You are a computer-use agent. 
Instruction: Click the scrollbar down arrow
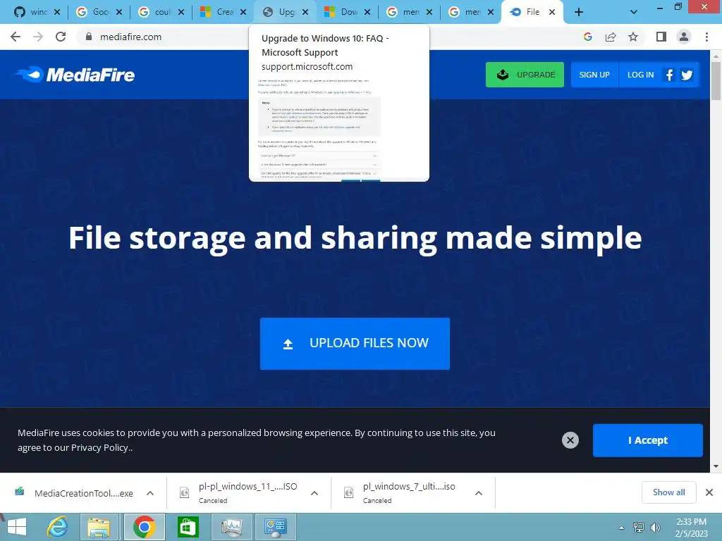coord(716,466)
